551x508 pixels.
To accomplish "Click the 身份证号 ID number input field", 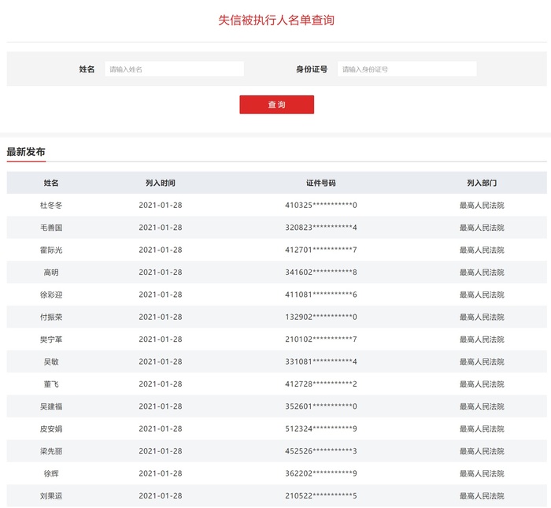I will coord(407,69).
